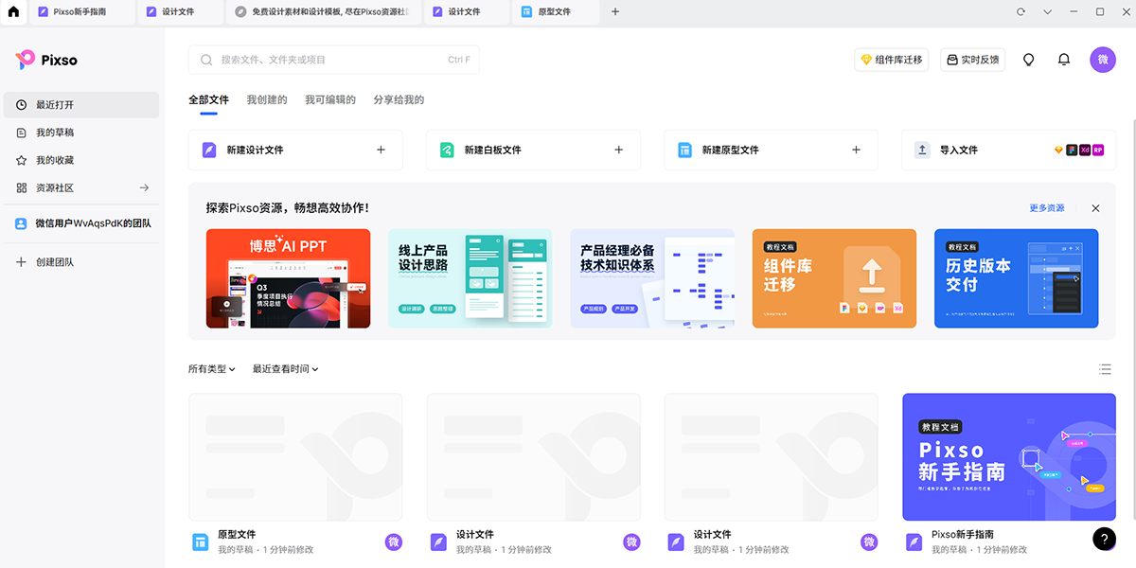Open 产品经理必备技术知识体系 resource card

click(x=652, y=278)
